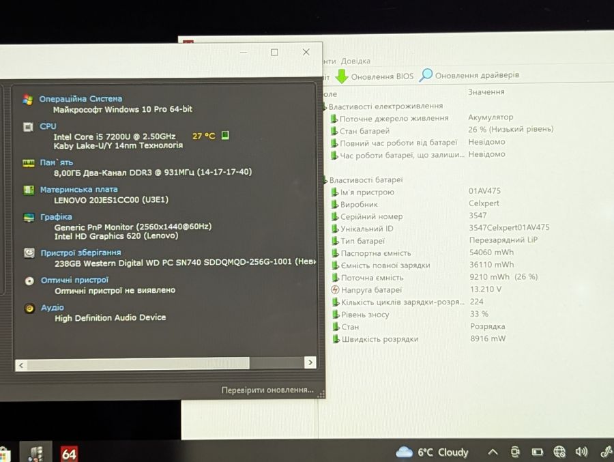Click the volume speaker tray icon
This screenshot has width=614, height=462.
pos(581,452)
